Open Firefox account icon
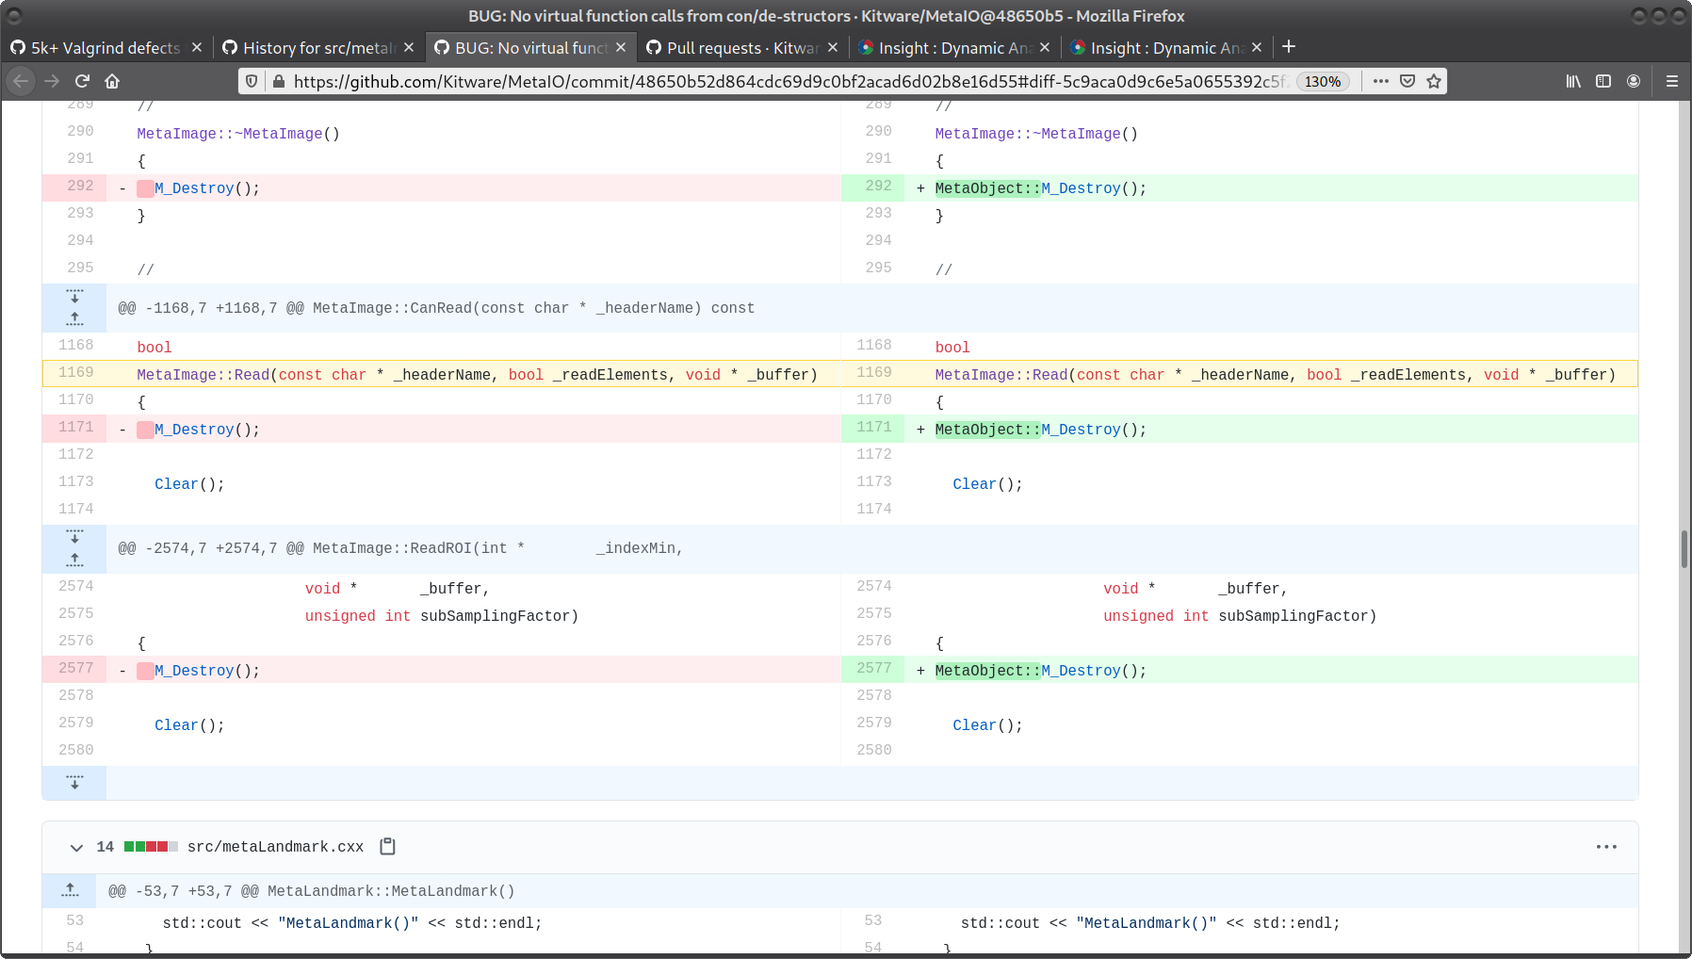 coord(1634,81)
